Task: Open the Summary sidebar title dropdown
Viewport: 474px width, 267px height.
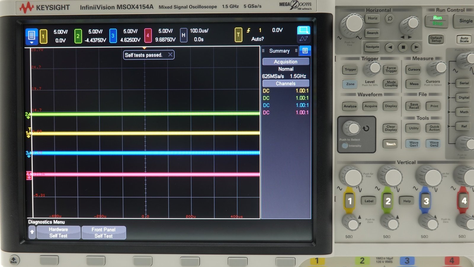Action: 279,51
